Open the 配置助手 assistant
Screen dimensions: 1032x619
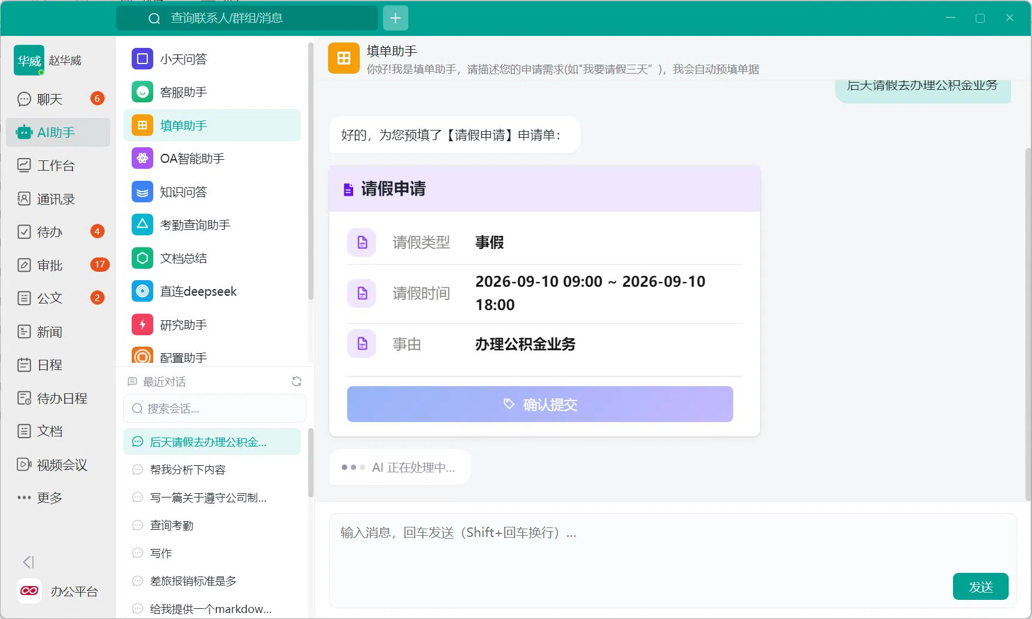212,357
